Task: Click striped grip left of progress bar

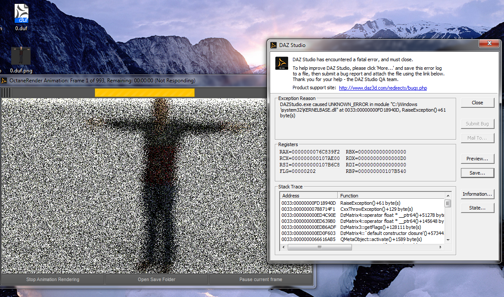Action: pyautogui.click(x=6, y=93)
